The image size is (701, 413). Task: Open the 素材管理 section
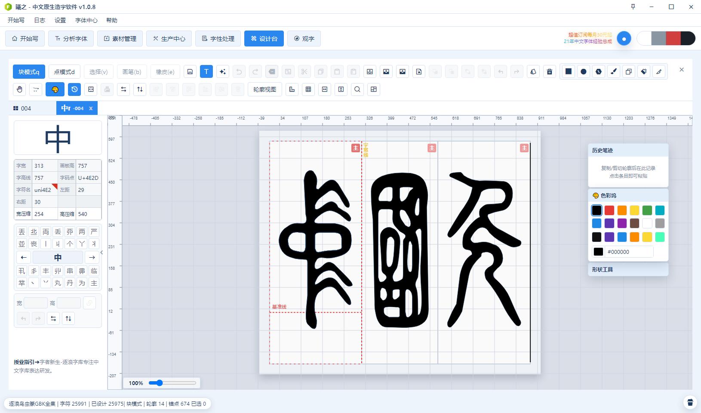[x=120, y=39]
